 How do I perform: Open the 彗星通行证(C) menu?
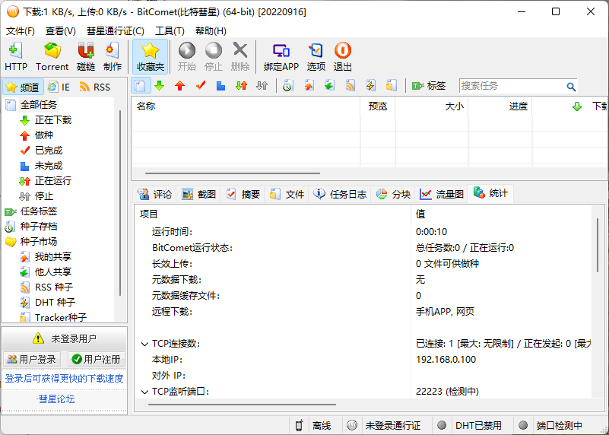pos(116,31)
